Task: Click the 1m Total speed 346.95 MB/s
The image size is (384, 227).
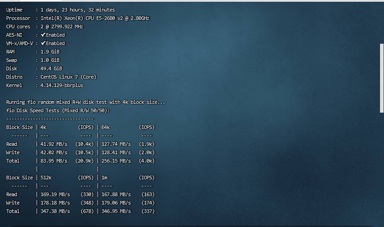Action: tap(116, 211)
